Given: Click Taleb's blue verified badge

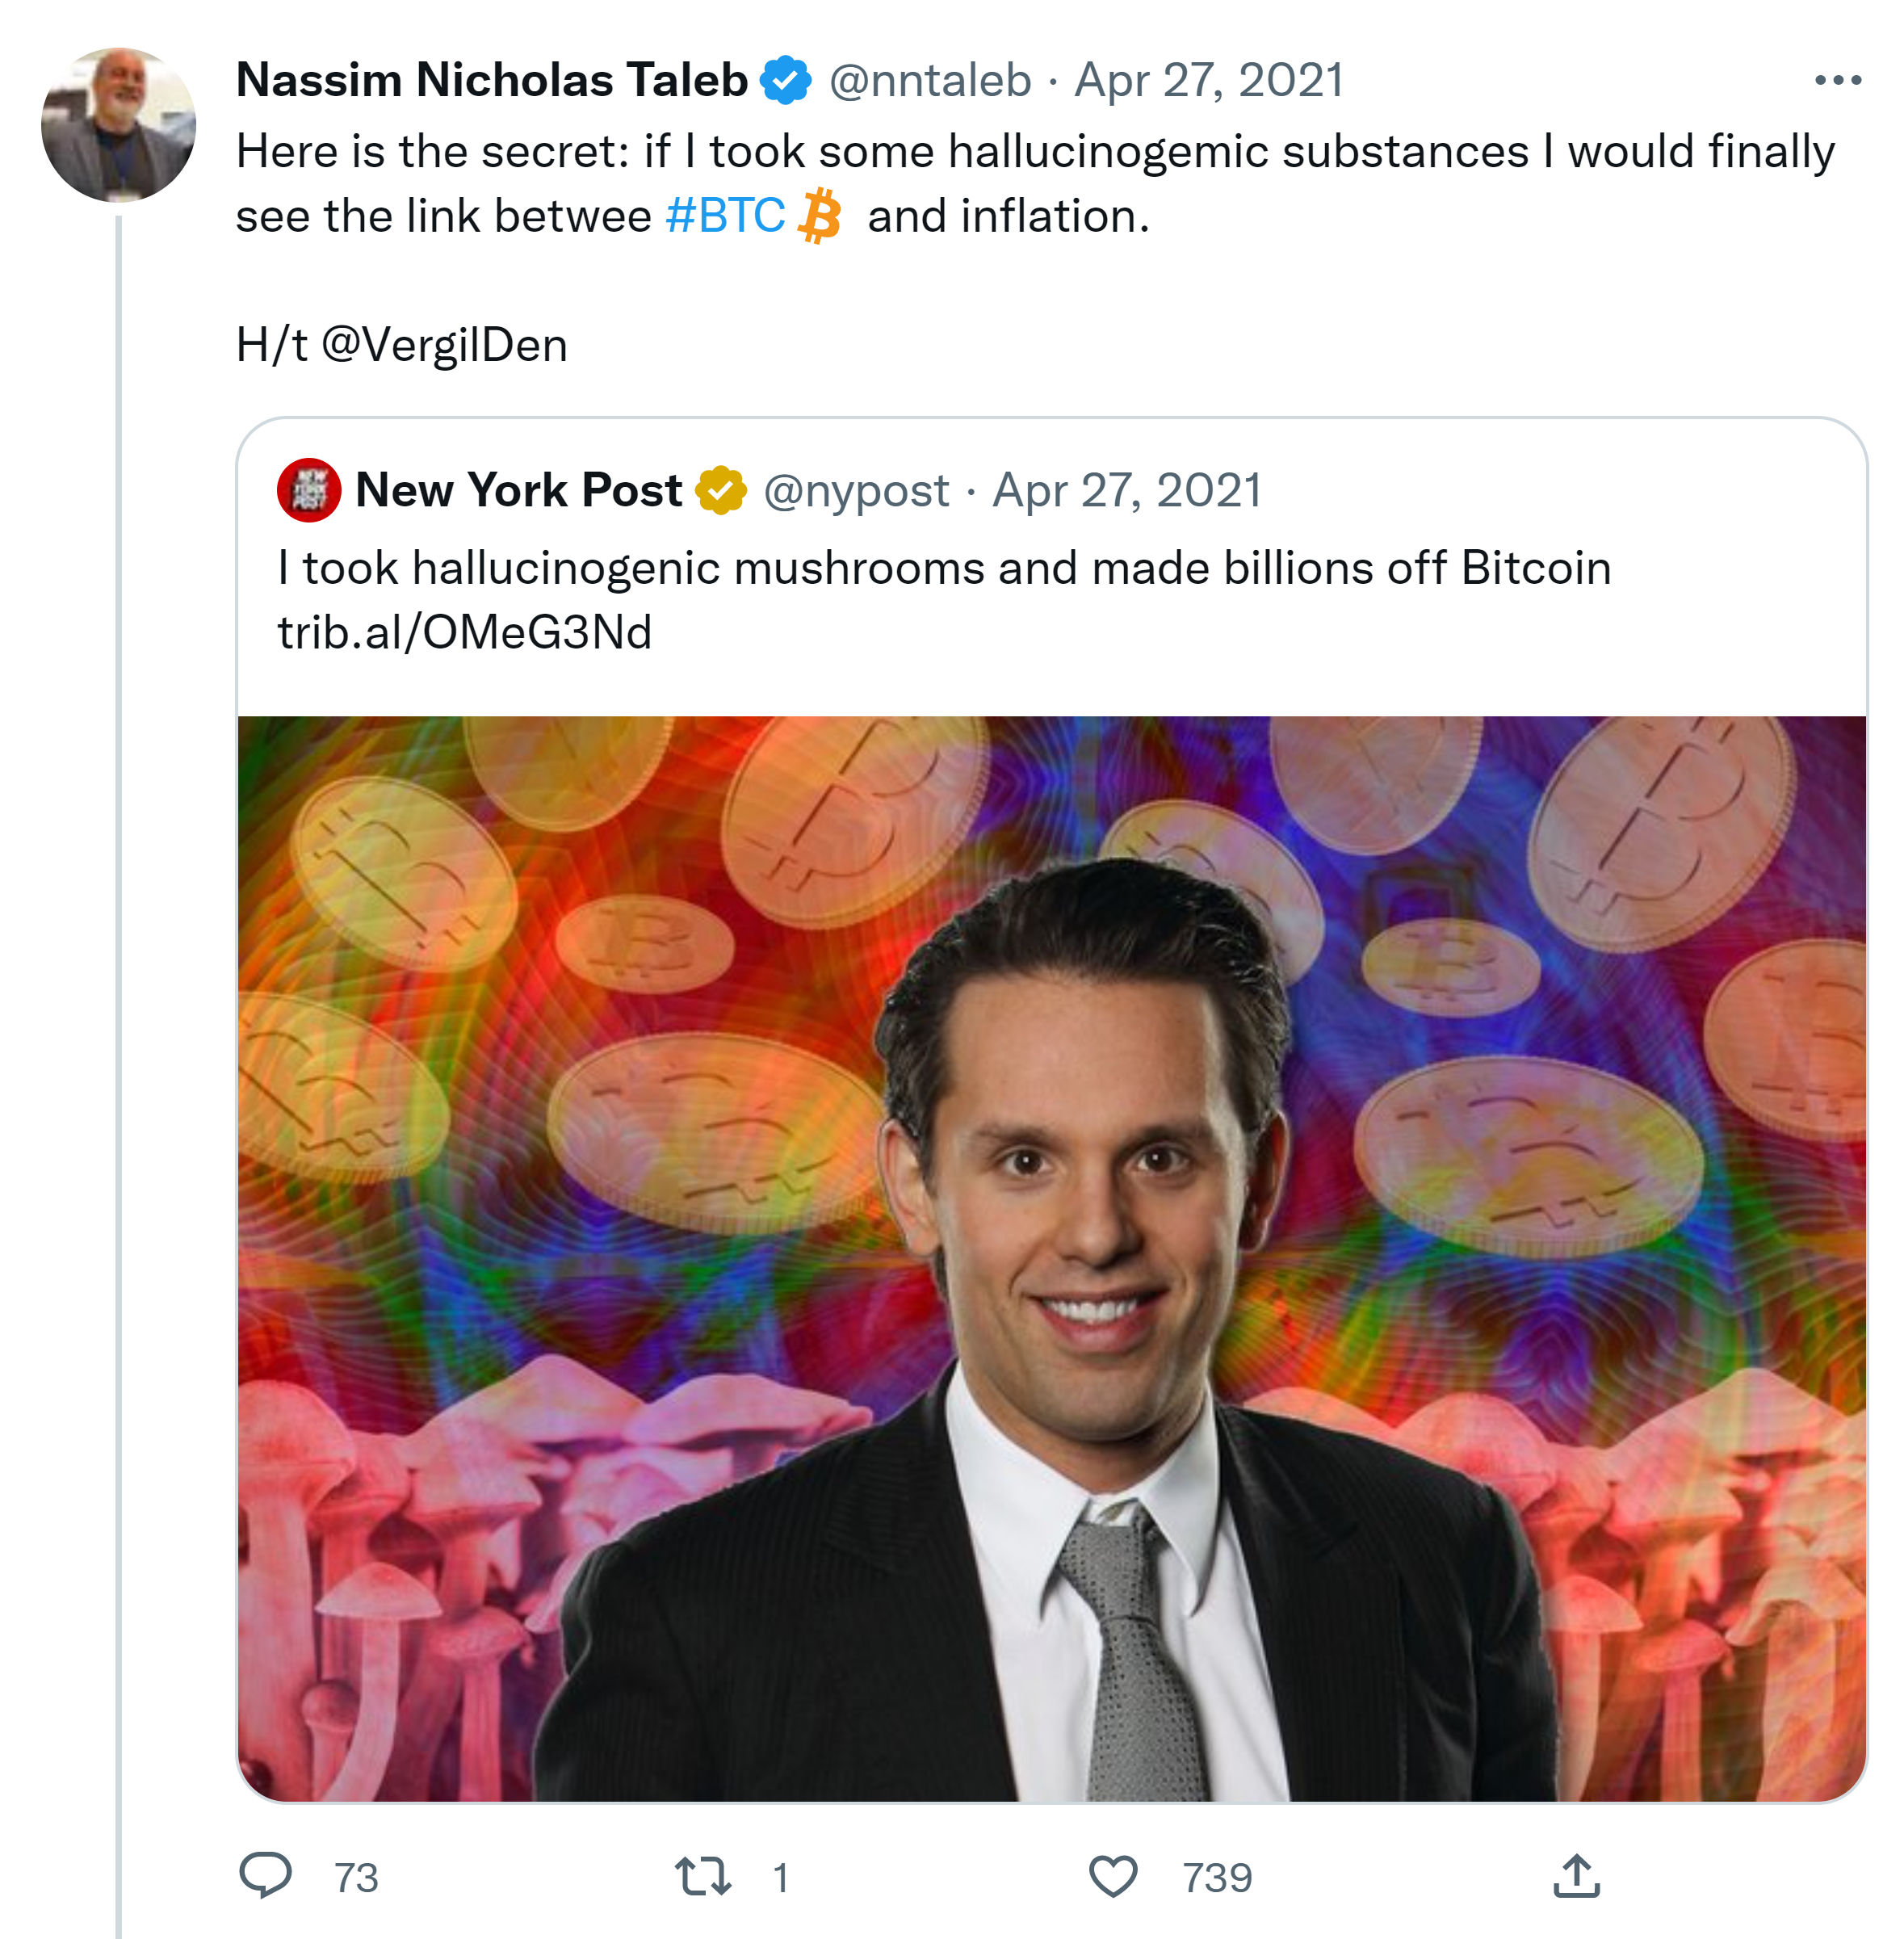Looking at the screenshot, I should (x=786, y=80).
